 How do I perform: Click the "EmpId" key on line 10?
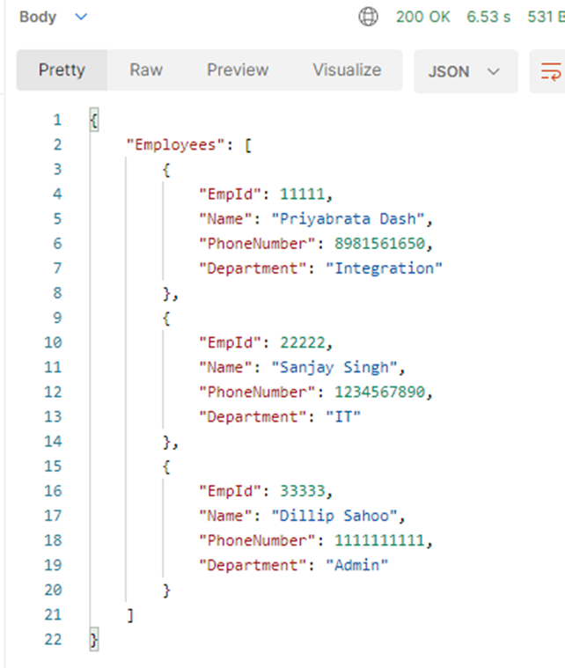[230, 342]
